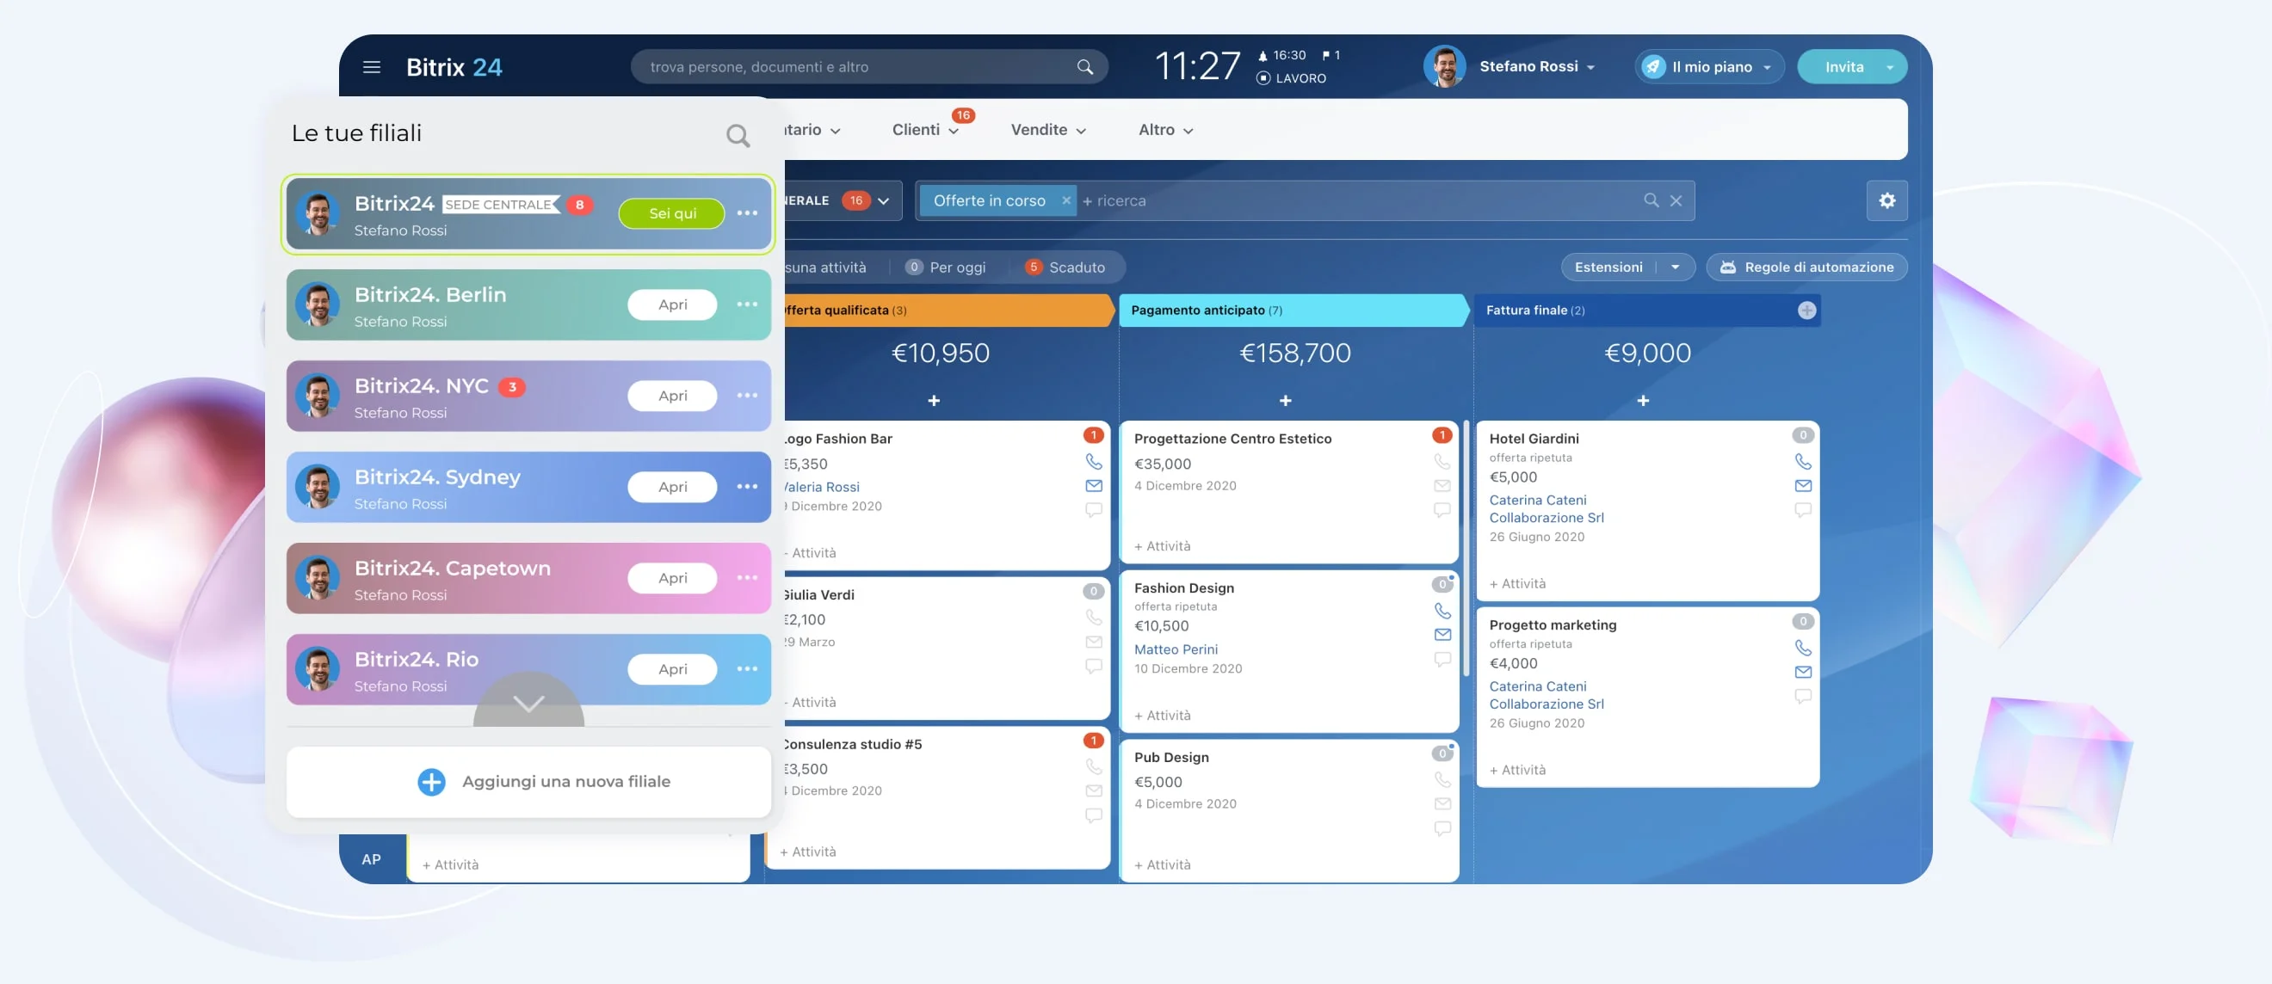Expand the Invita button arrow
The height and width of the screenshot is (984, 2272).
coord(1889,68)
